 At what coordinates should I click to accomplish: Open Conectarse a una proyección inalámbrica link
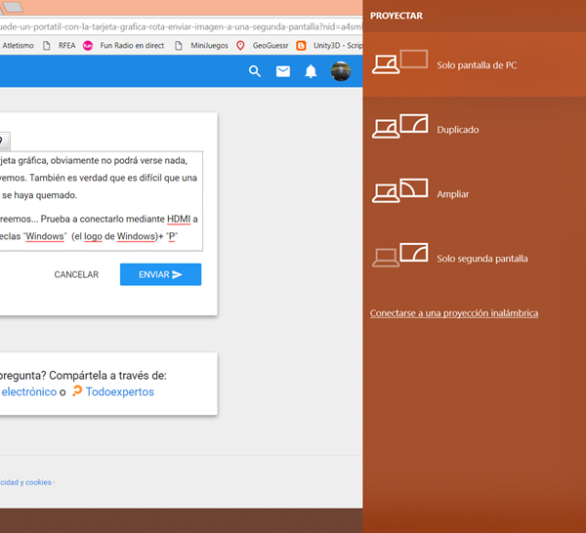tap(454, 313)
